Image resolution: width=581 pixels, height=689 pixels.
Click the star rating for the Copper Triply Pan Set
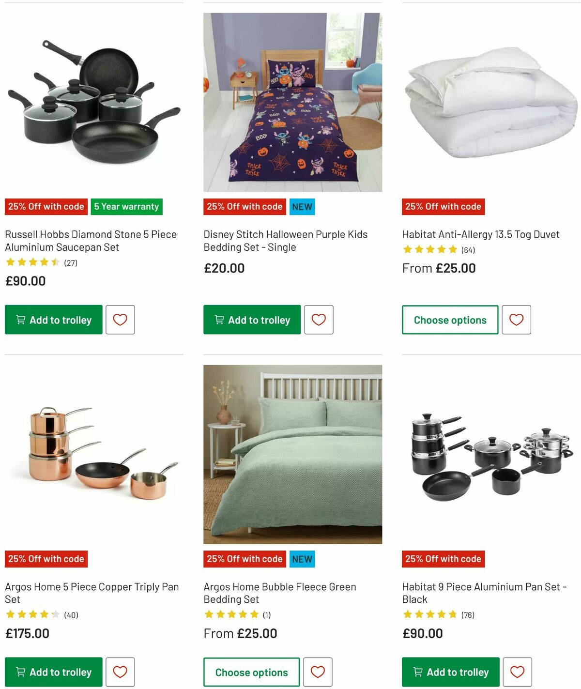click(x=33, y=614)
